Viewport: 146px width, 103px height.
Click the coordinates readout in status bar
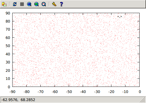click(x=18, y=100)
